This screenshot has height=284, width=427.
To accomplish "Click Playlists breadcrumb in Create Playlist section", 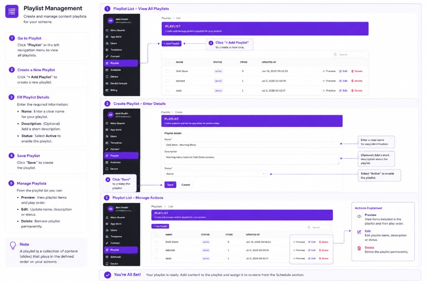I will [x=166, y=112].
